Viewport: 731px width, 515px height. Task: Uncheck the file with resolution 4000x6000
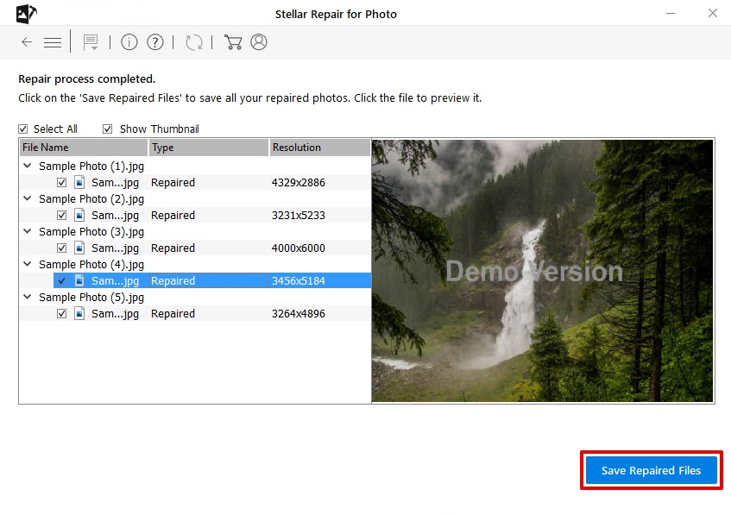pos(61,248)
